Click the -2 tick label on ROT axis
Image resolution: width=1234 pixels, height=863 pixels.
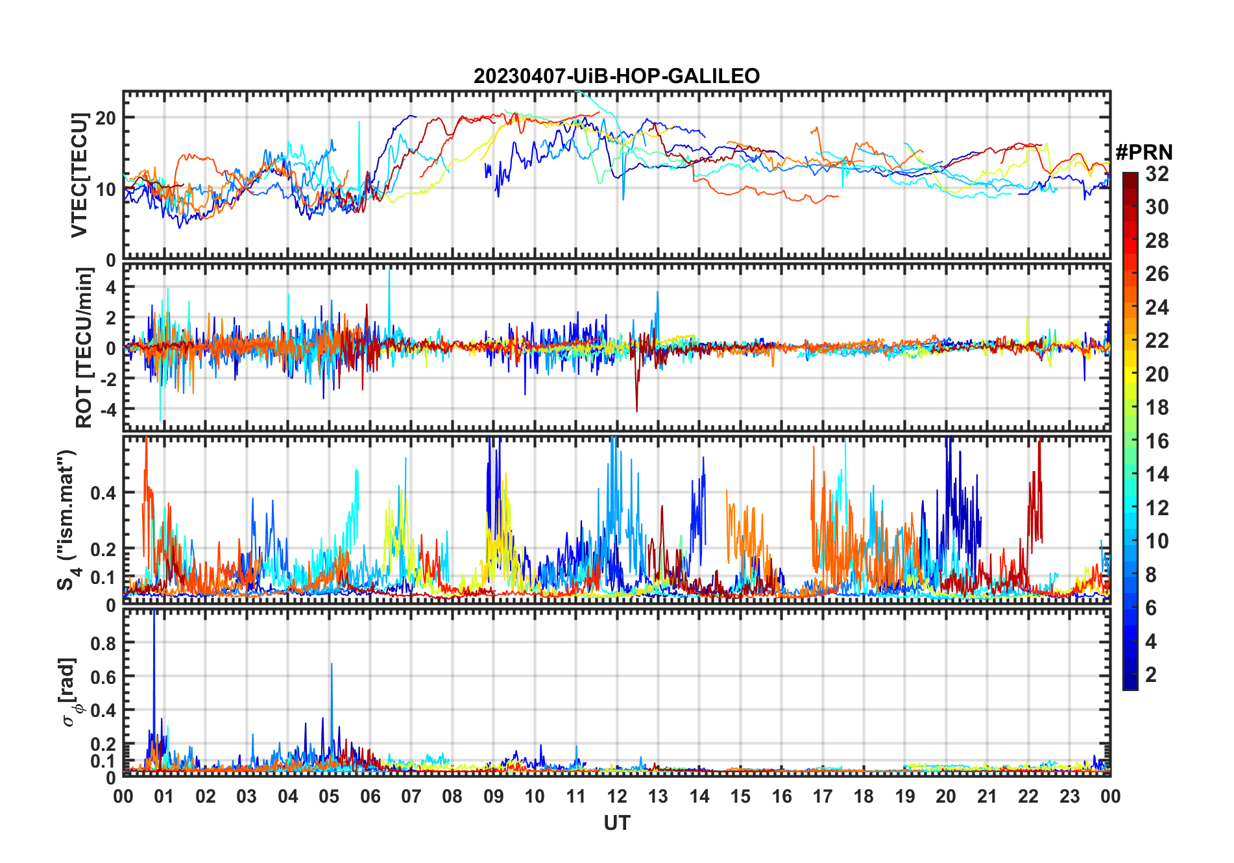(x=107, y=379)
